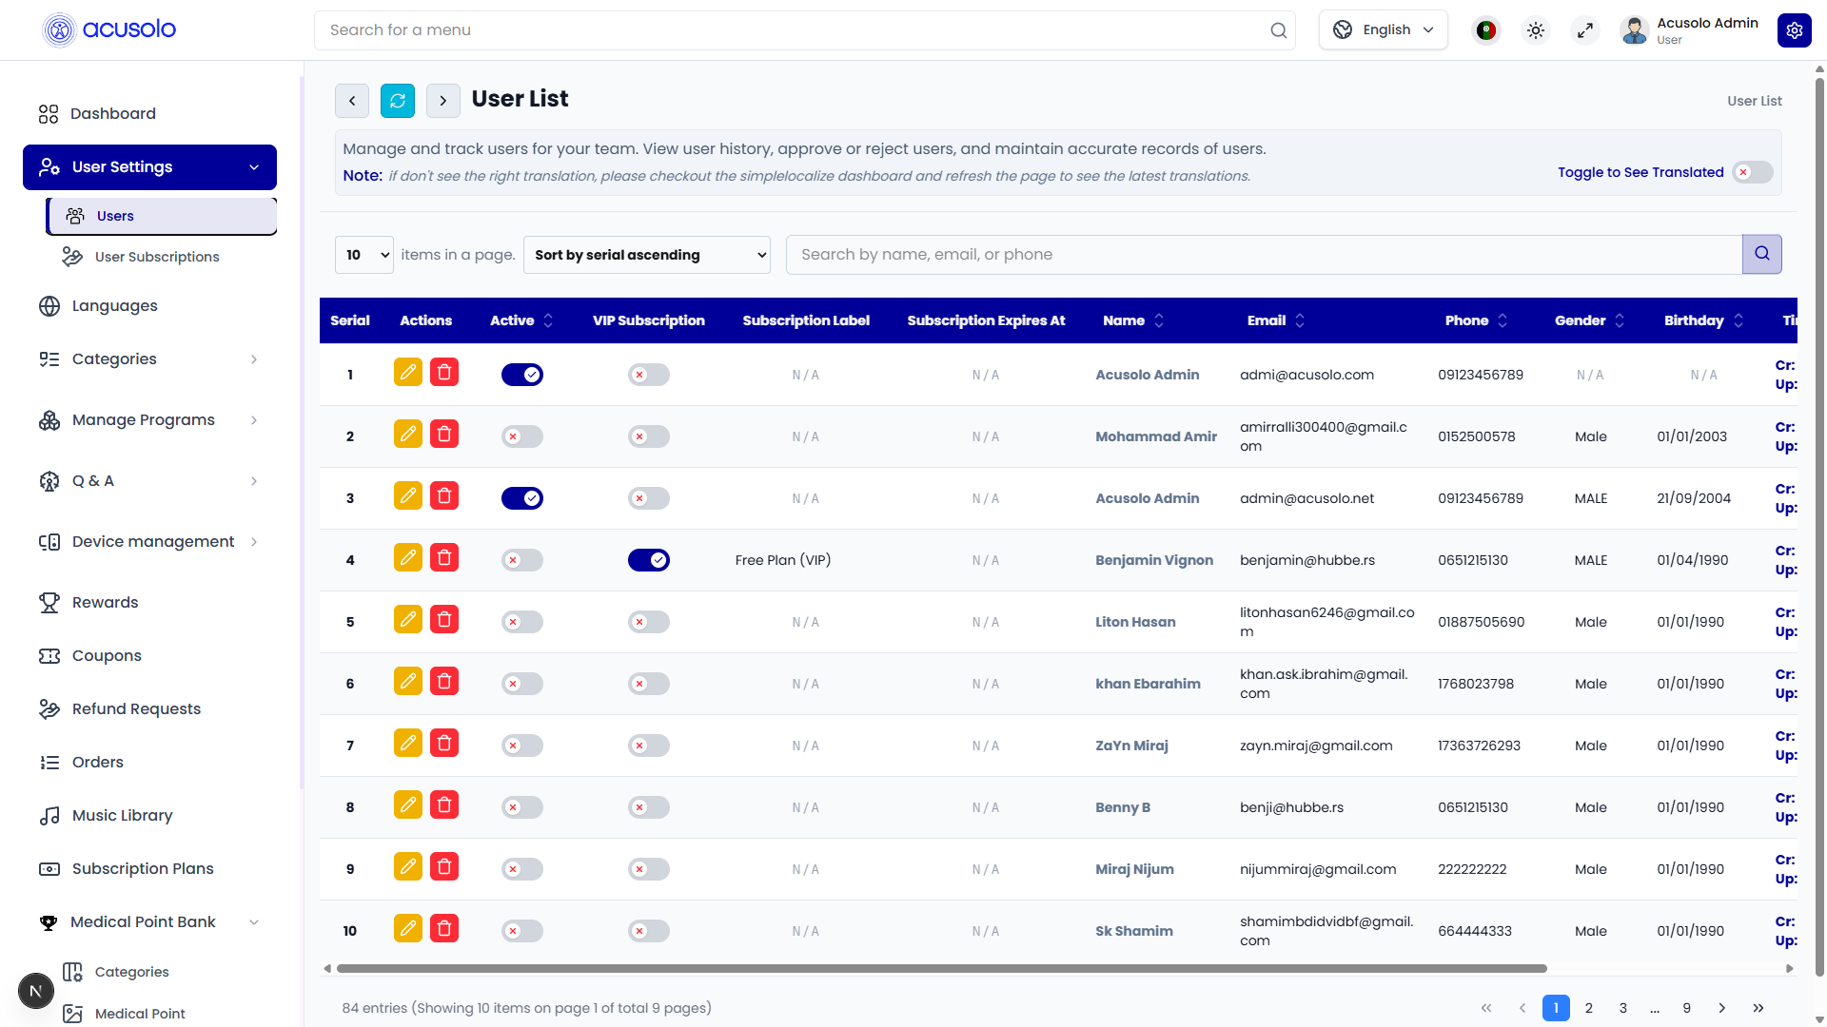Disable Active switch for row 1 Acusolo Admin
This screenshot has width=1827, height=1027.
point(522,375)
